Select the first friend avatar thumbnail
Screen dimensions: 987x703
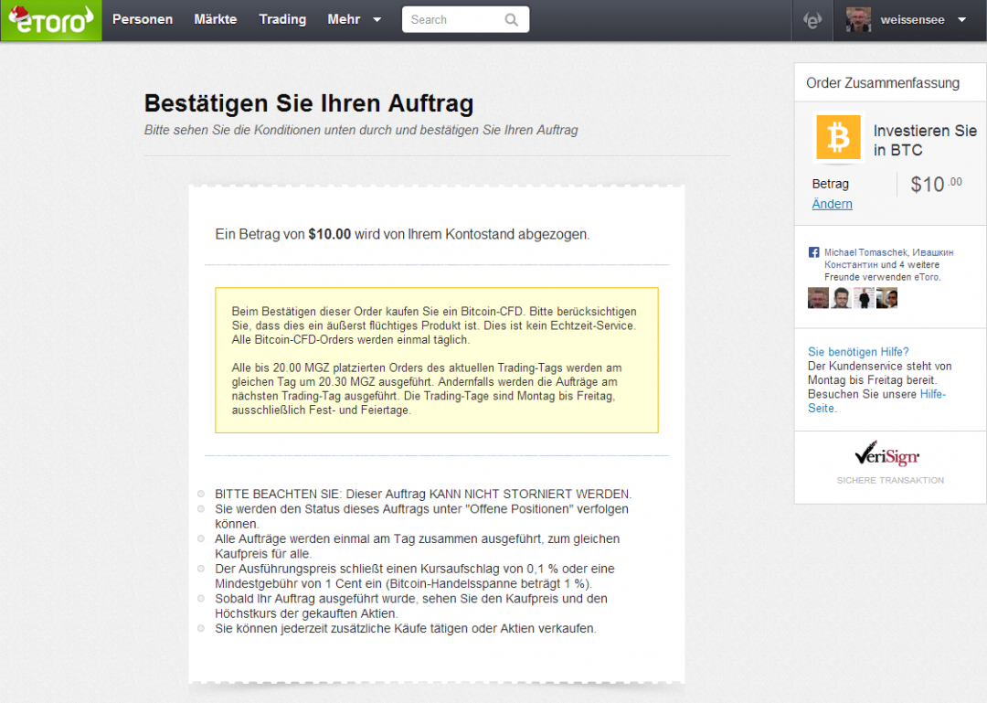coord(818,298)
